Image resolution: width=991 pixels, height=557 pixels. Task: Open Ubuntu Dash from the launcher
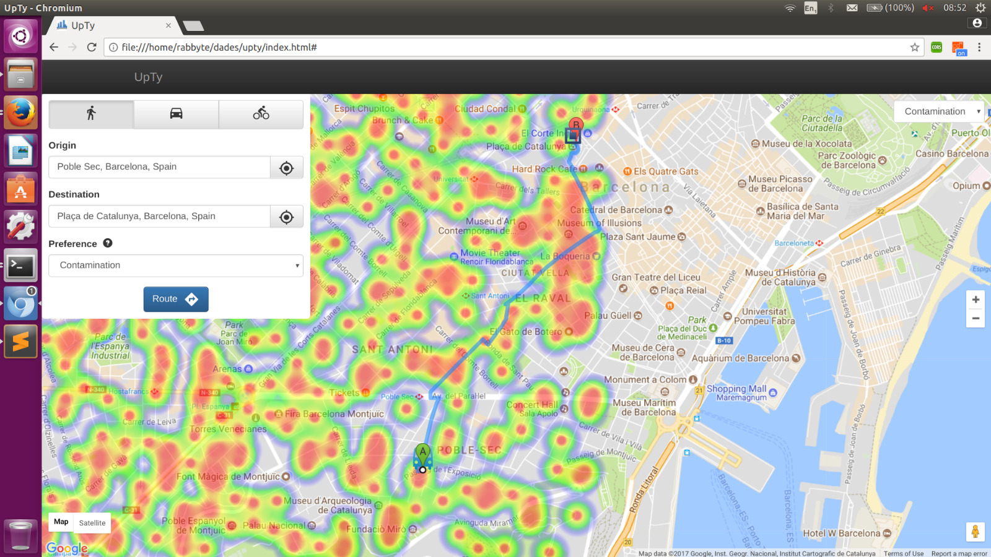pyautogui.click(x=20, y=36)
